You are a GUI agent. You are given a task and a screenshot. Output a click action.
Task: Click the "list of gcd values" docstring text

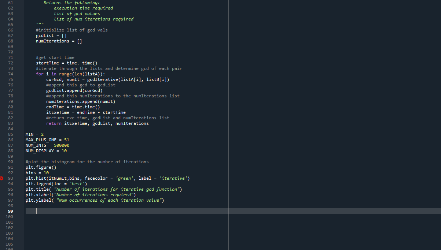click(x=77, y=14)
